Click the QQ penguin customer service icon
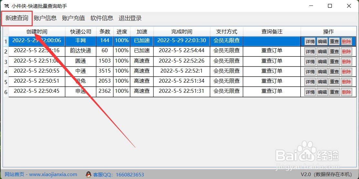 pyautogui.click(x=88, y=174)
